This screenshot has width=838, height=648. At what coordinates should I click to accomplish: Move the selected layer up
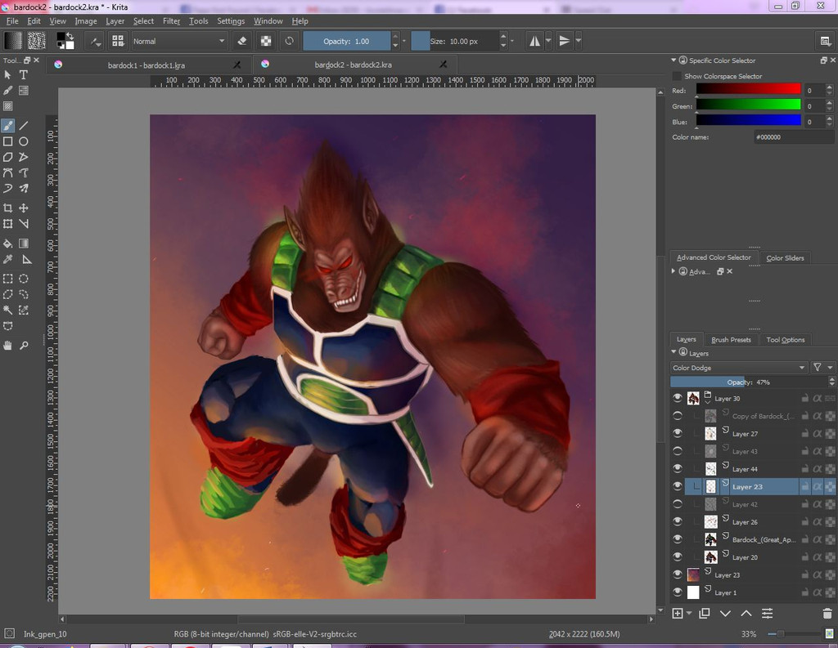pyautogui.click(x=746, y=614)
